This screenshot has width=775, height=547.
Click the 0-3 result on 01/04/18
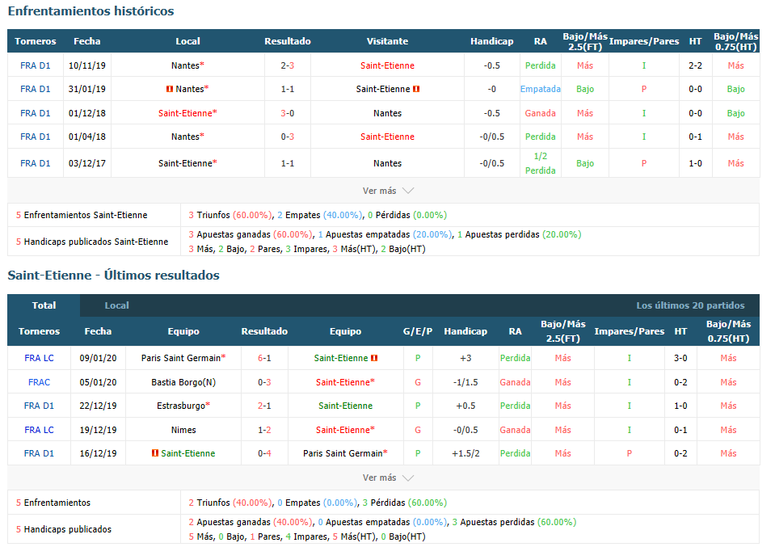click(x=288, y=137)
